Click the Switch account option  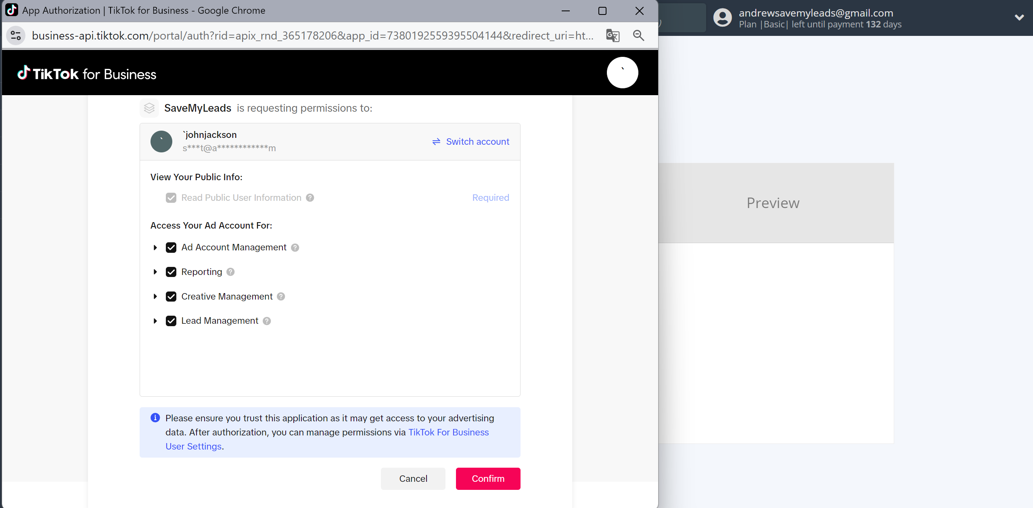[x=471, y=142]
